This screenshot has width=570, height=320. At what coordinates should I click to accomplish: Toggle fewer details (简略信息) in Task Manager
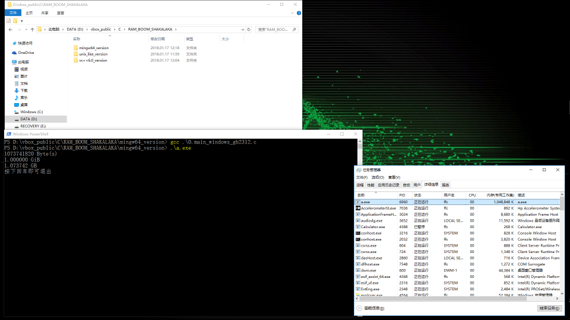373,308
